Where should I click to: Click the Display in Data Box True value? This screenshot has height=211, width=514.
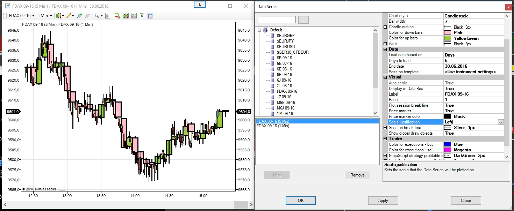click(x=474, y=89)
